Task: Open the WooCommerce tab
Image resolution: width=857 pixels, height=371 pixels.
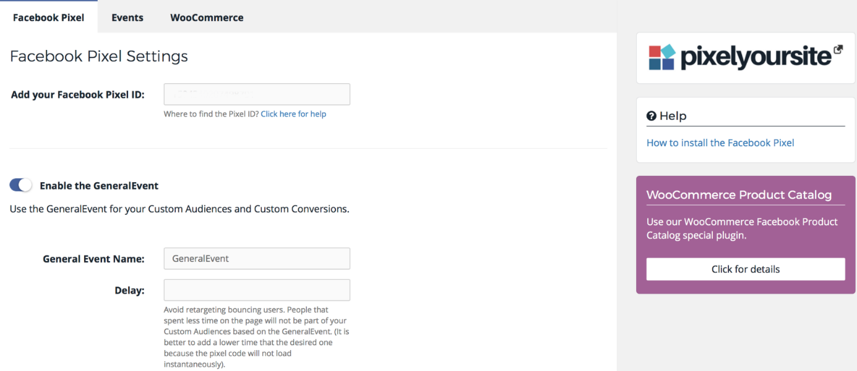Action: click(x=207, y=17)
